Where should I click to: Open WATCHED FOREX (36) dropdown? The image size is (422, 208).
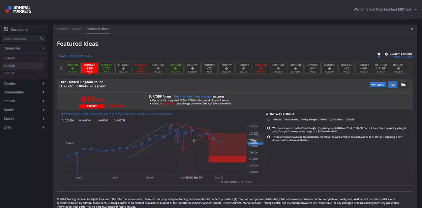[x=76, y=56]
